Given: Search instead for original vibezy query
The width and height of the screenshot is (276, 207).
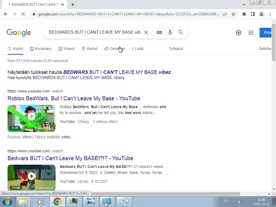Looking at the screenshot, I should click(x=78, y=78).
